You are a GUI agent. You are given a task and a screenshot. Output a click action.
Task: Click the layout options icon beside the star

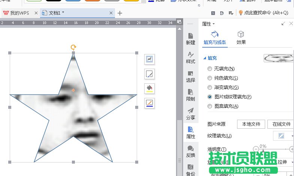(149, 59)
